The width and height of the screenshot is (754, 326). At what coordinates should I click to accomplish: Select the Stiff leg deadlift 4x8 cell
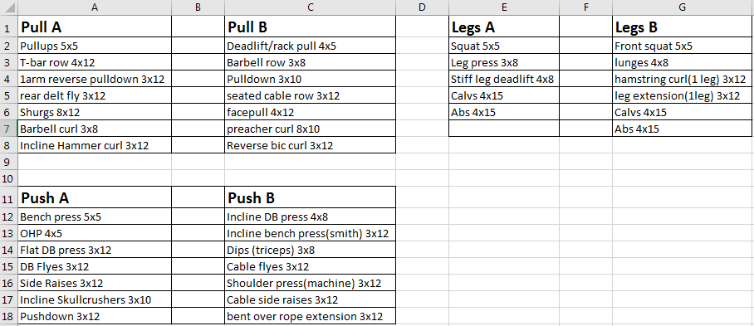pyautogui.click(x=504, y=80)
